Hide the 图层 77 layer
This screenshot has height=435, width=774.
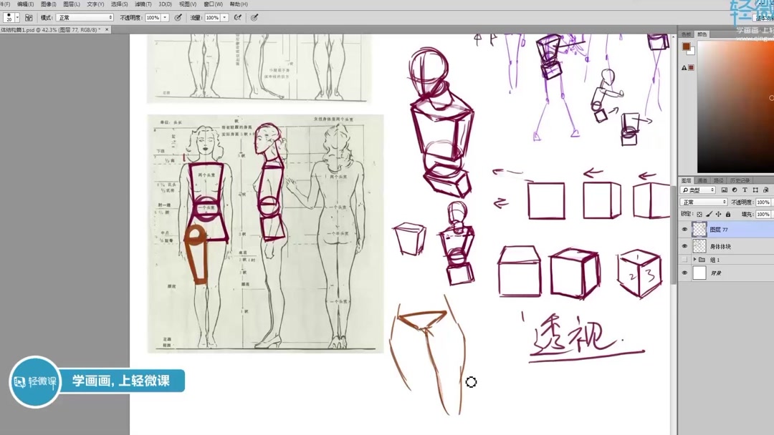pos(684,228)
